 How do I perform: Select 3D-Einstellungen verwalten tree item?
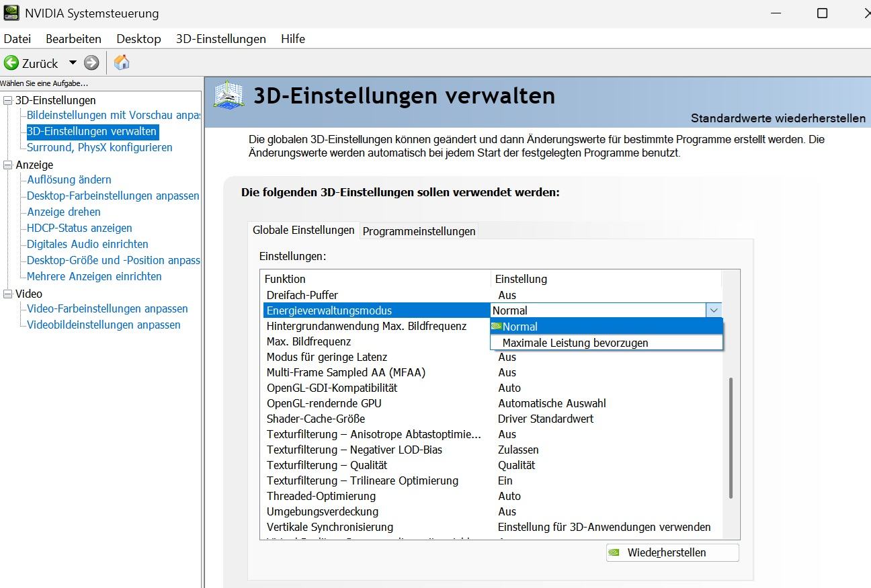point(92,131)
